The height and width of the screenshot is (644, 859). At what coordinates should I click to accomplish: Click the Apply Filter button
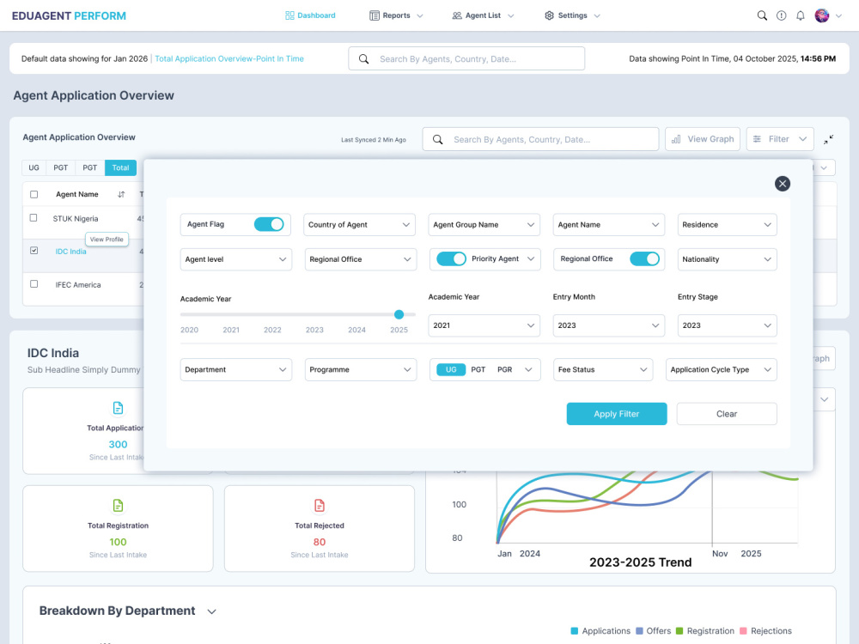pos(616,414)
